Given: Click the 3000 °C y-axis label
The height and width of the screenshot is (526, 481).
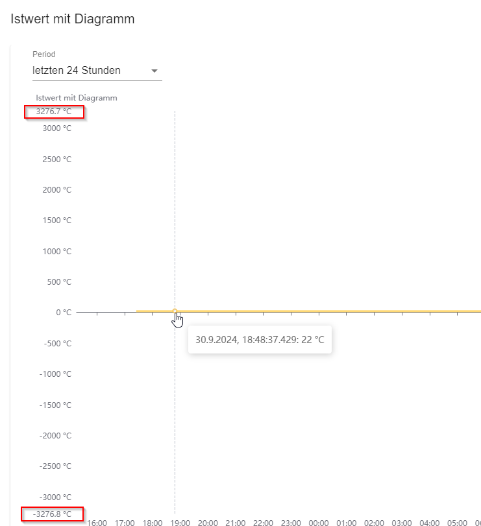Looking at the screenshot, I should coord(56,128).
